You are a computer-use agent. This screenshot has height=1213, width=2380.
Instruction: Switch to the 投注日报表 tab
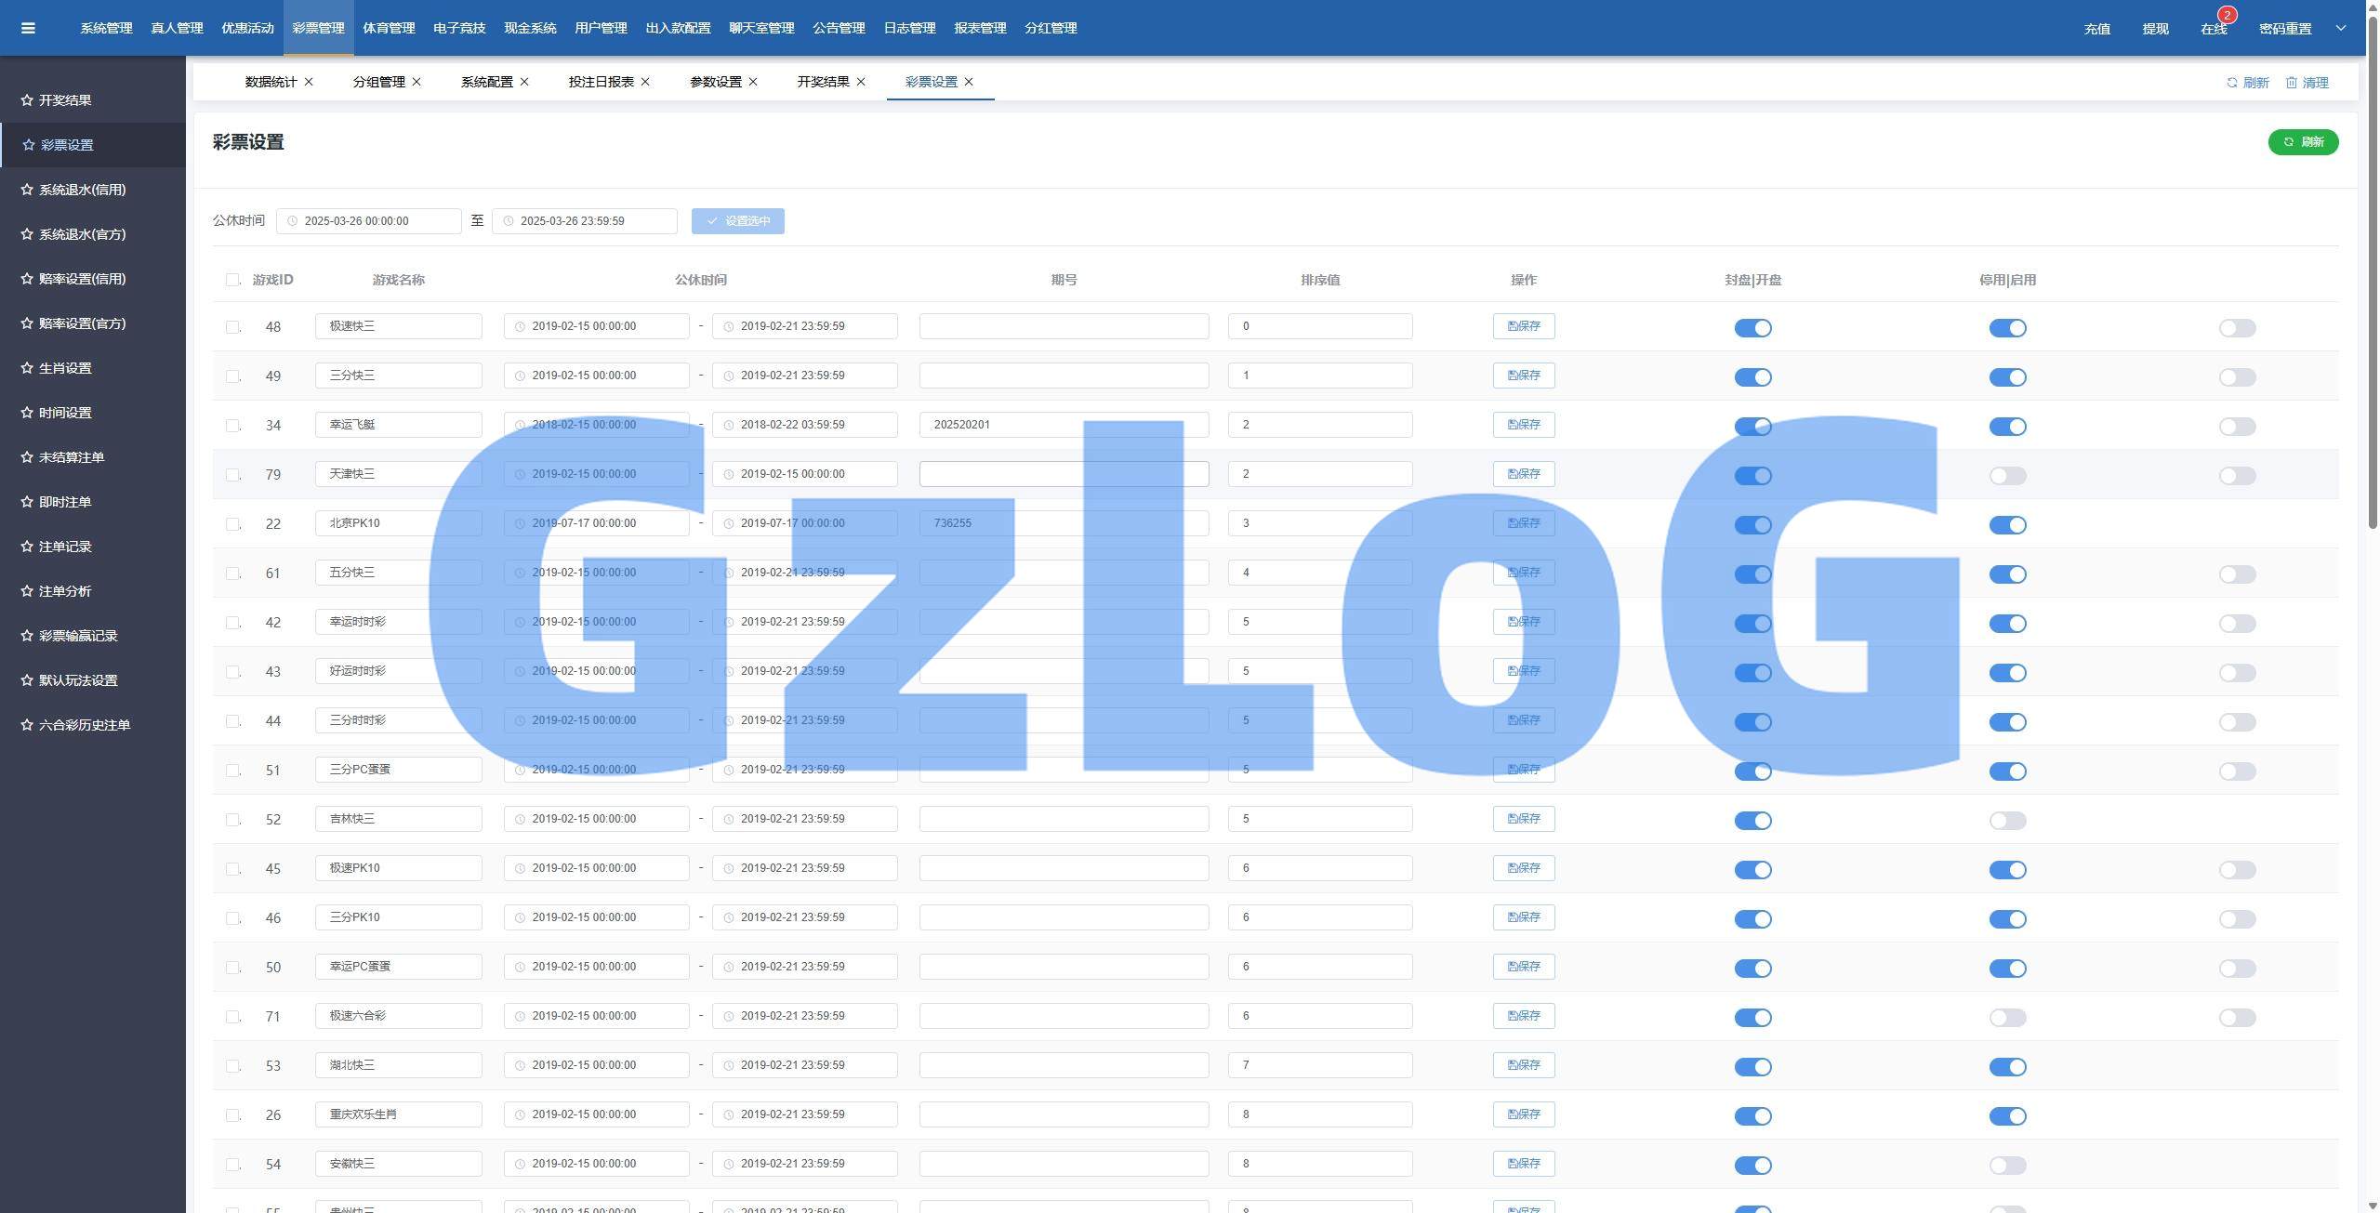click(x=601, y=82)
